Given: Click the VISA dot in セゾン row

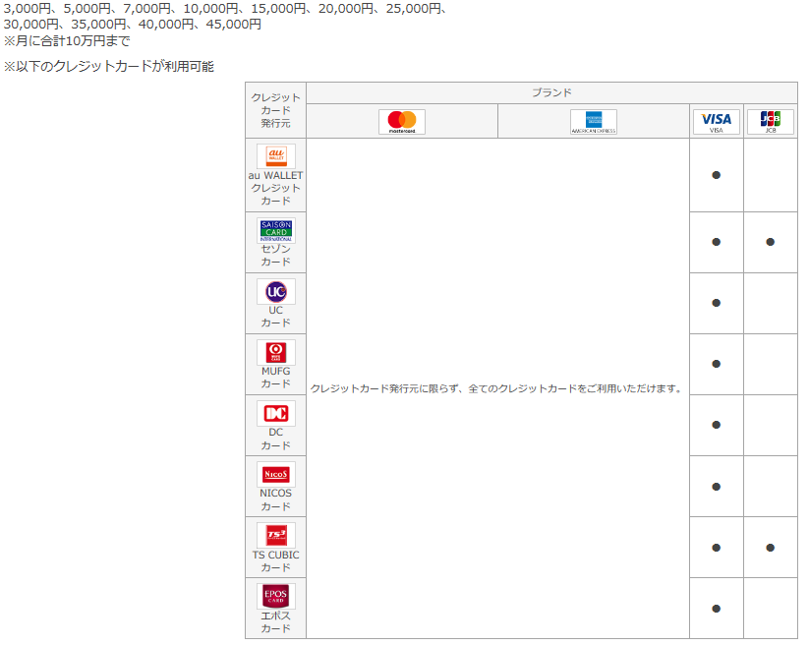Looking at the screenshot, I should point(717,242).
